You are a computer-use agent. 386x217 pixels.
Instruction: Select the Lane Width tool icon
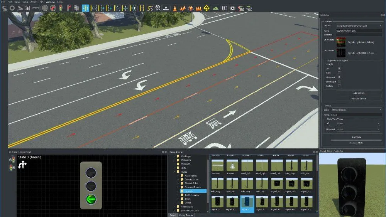pos(93,8)
